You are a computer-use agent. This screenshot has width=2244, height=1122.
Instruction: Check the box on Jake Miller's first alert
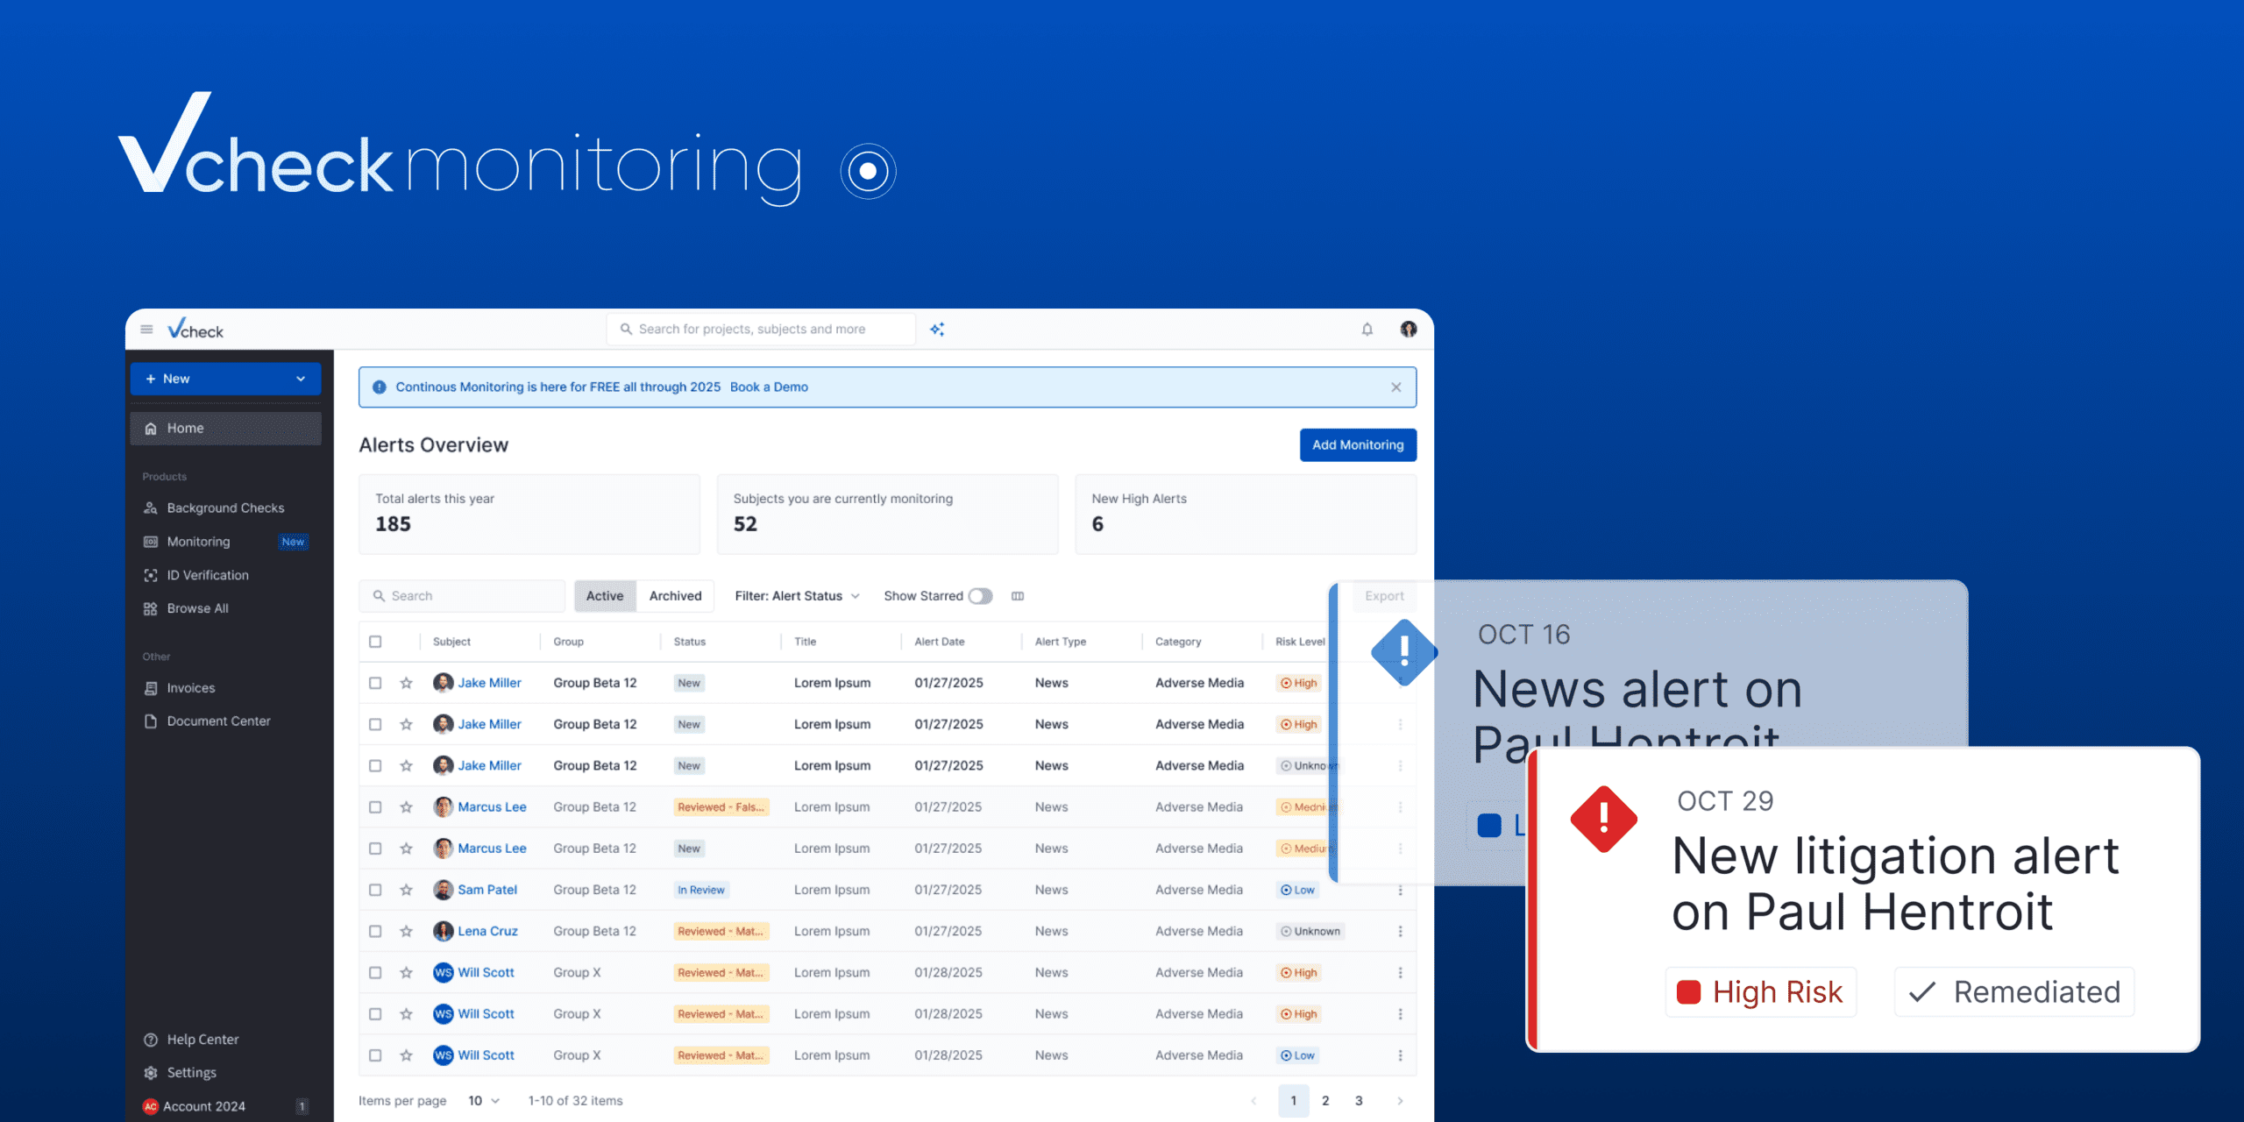point(376,682)
